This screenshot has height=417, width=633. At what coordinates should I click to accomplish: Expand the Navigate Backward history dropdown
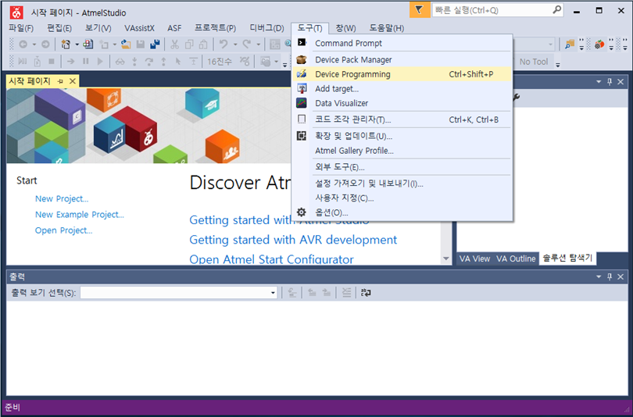(34, 45)
